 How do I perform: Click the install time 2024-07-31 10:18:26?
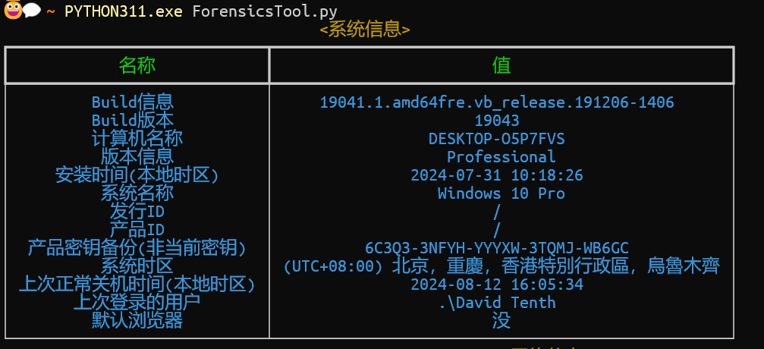[x=497, y=175]
